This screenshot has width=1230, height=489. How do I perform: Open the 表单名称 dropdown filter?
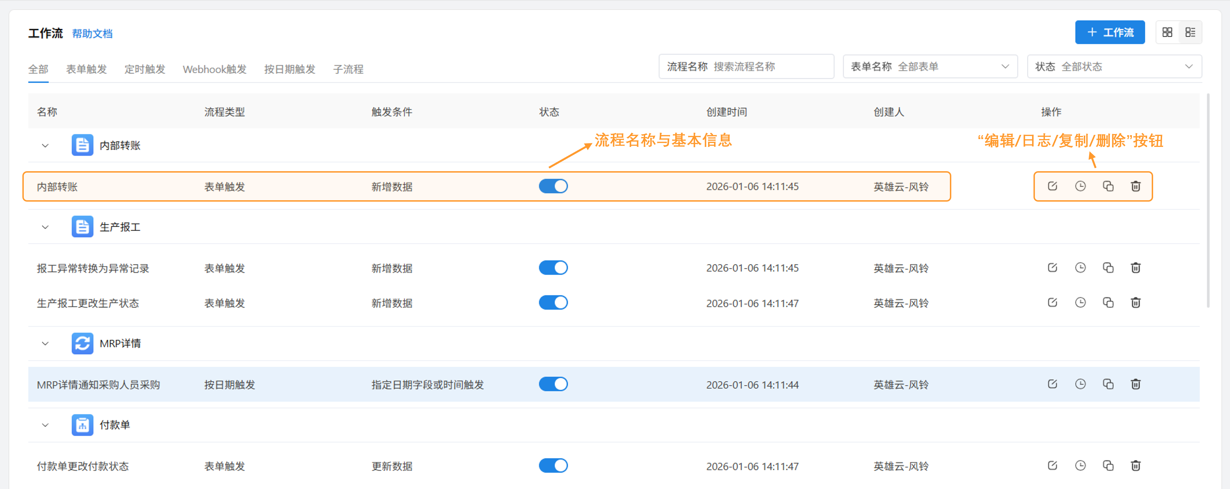(930, 67)
